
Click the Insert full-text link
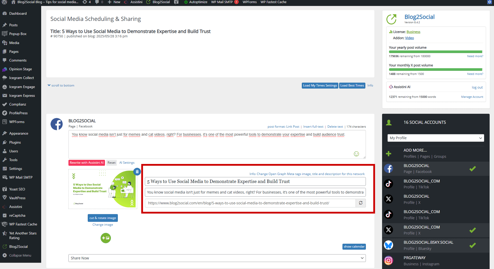coord(313,127)
